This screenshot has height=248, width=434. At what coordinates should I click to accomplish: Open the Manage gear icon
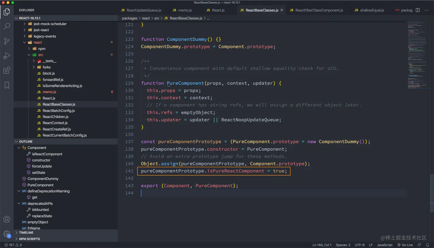coord(7,234)
